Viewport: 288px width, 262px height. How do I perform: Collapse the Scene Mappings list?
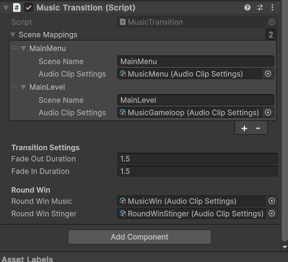(13, 35)
